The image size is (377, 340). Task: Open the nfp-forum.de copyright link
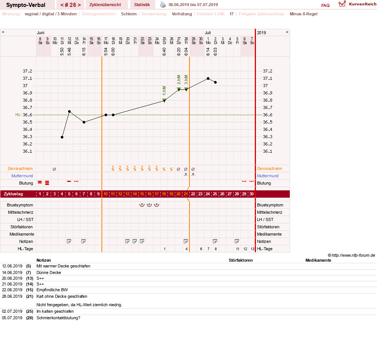tap(351, 255)
